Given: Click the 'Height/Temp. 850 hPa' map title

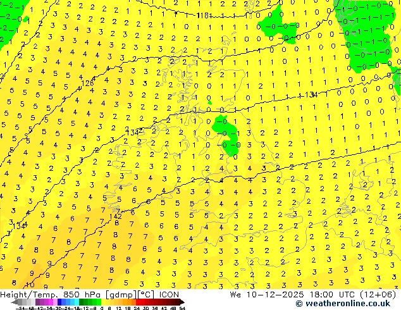Looking at the screenshot, I should [x=49, y=295].
